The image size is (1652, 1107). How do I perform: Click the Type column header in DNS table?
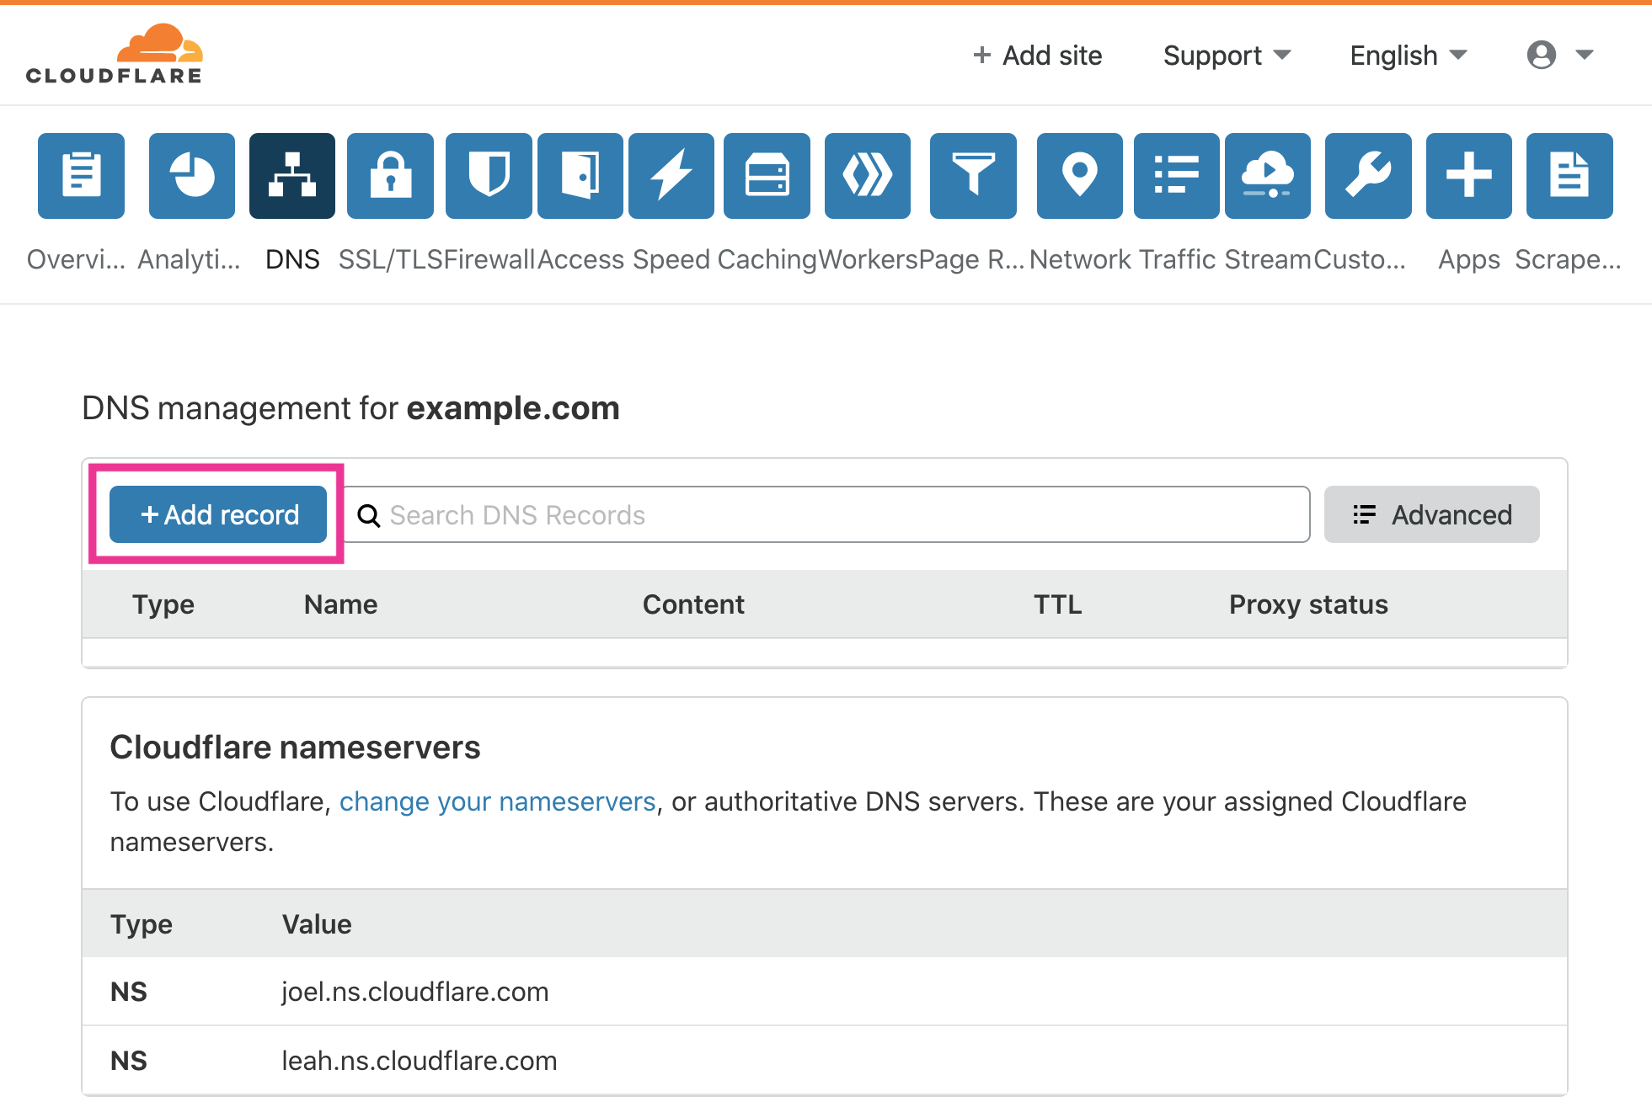163,604
